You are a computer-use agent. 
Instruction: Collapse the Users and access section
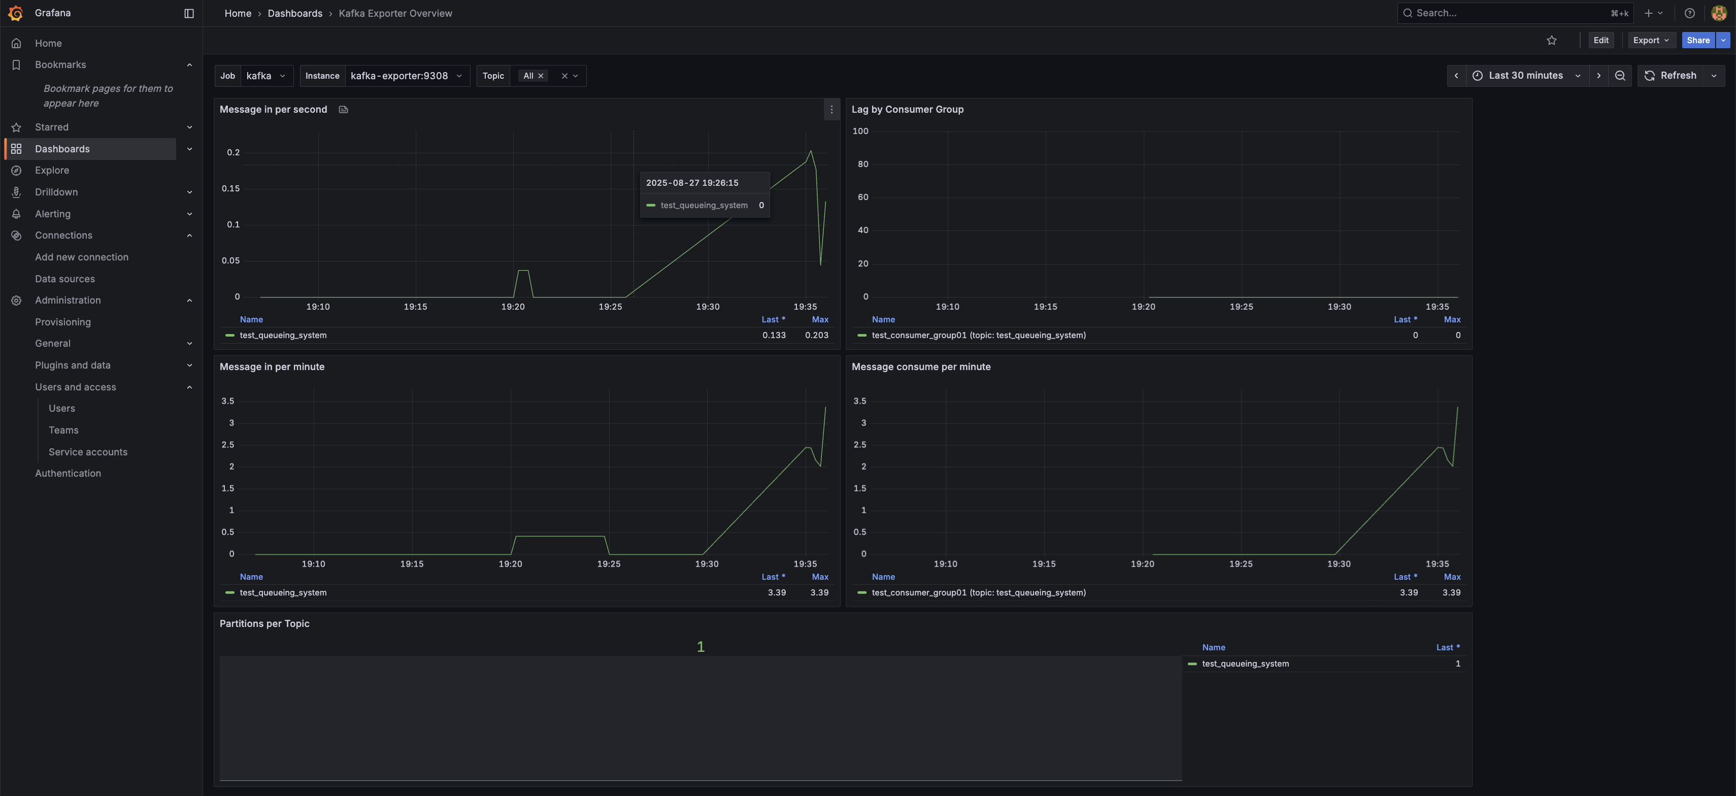[189, 387]
